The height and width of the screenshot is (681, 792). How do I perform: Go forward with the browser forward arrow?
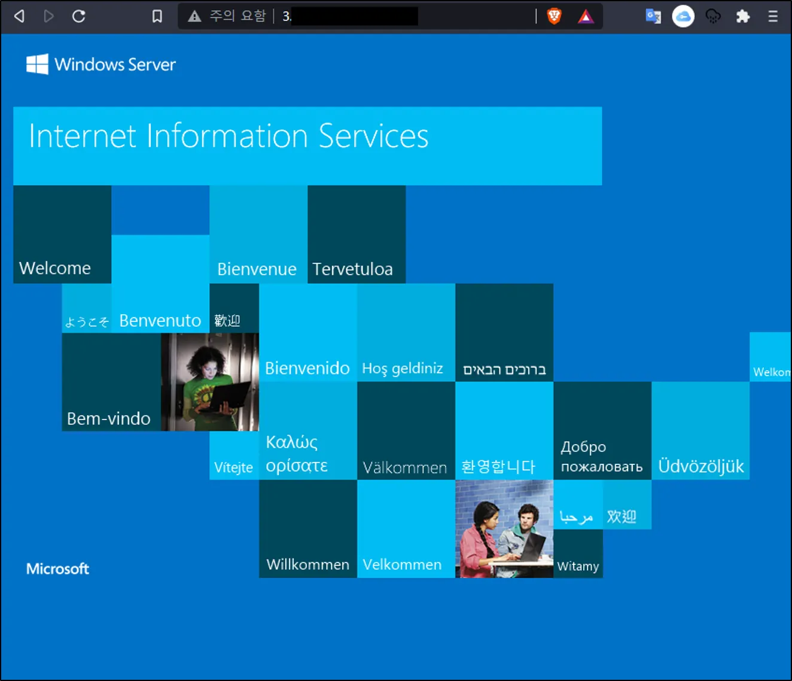(x=49, y=16)
